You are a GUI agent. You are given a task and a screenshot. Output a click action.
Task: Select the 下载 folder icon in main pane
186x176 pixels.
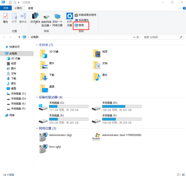click(44, 77)
